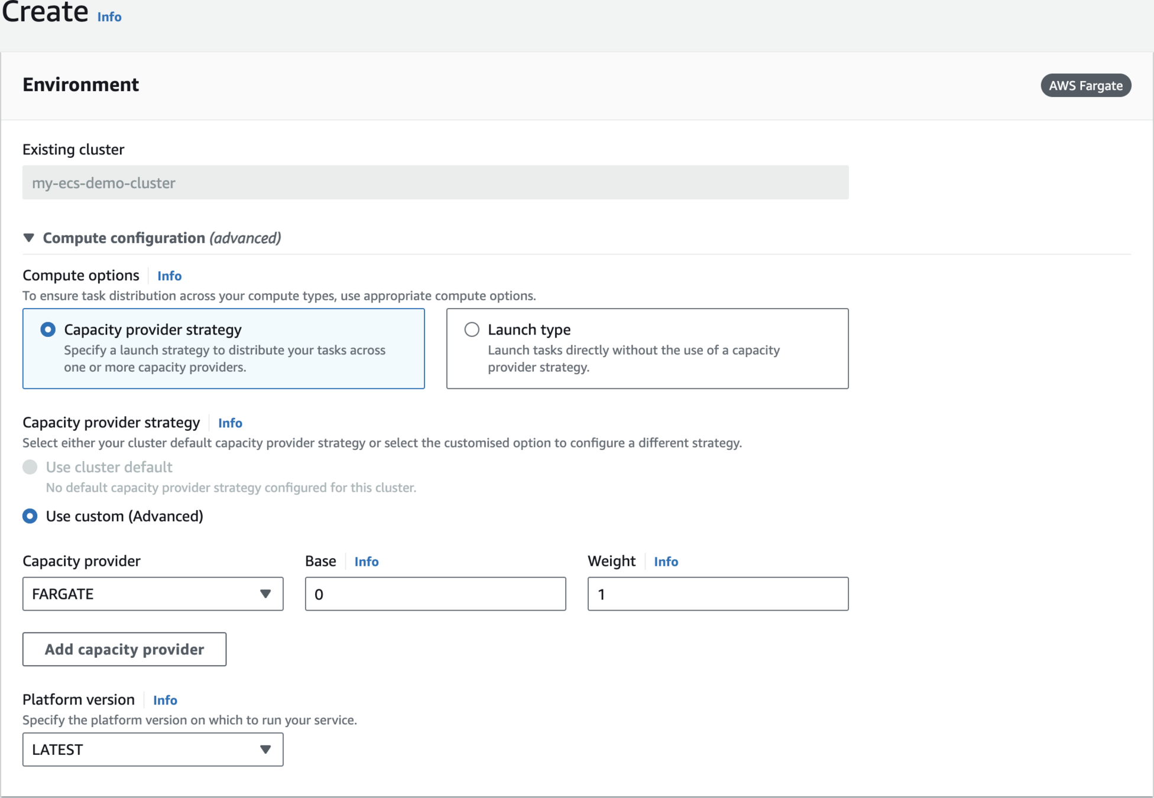Click into the Weight value field
1154x798 pixels.
(718, 594)
